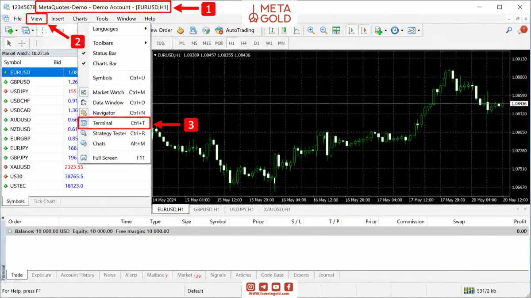This screenshot has width=531, height=298.
Task: Toggle Status Bar in View menu
Action: point(115,53)
